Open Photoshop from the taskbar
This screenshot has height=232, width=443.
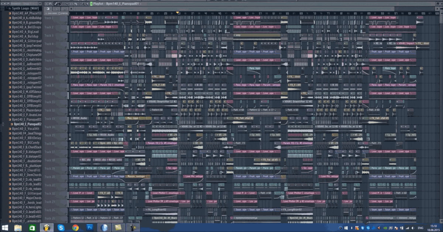(x=90, y=228)
